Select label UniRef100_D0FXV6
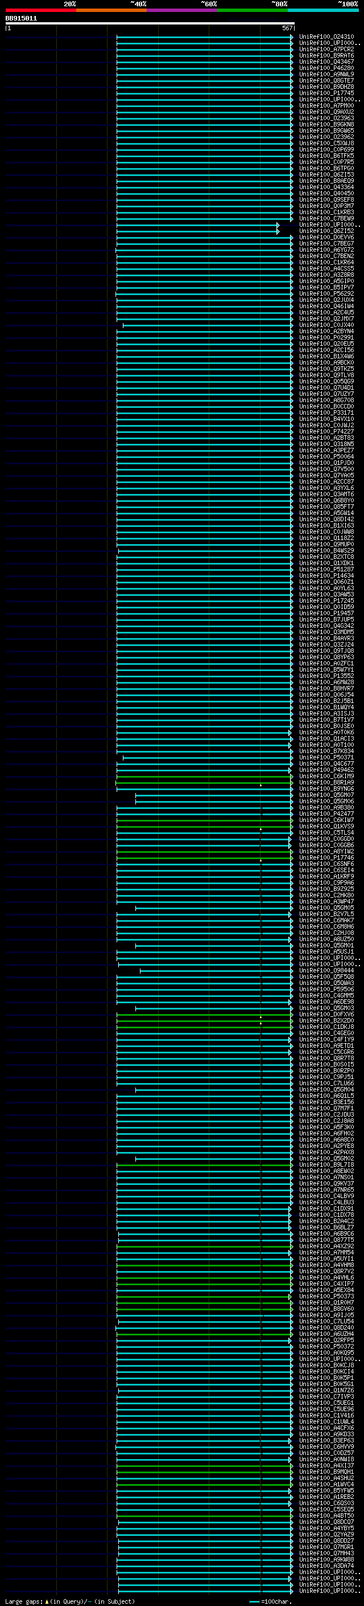 326,1014
